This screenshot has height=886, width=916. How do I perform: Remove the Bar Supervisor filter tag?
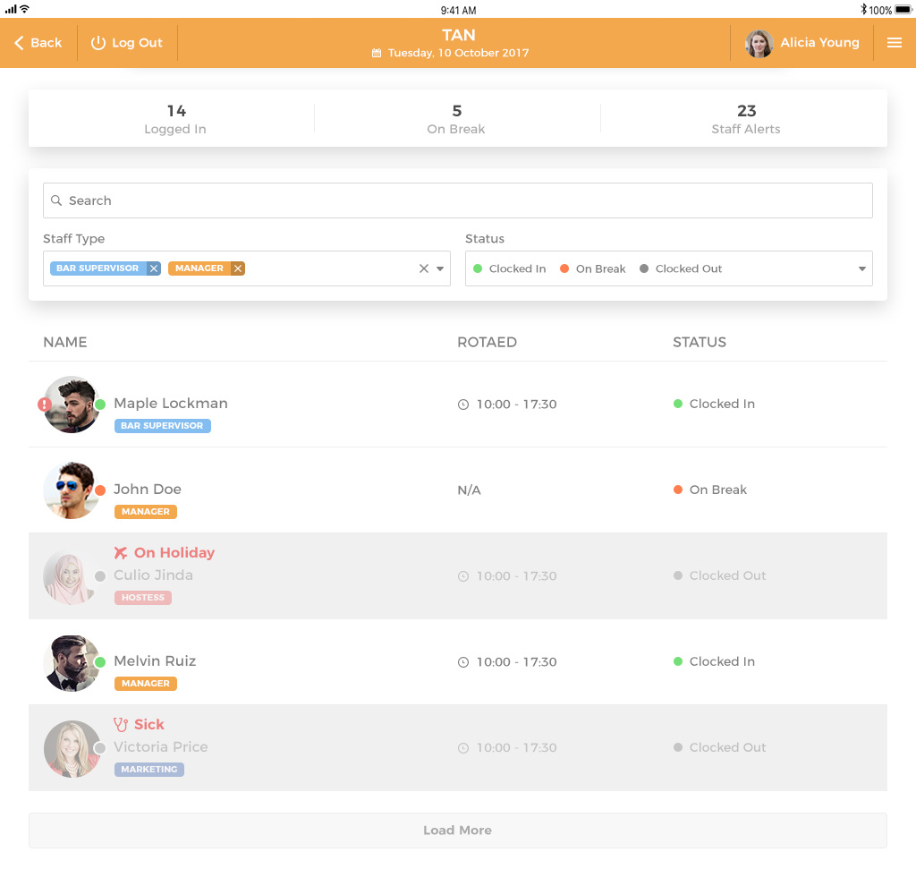pos(154,268)
